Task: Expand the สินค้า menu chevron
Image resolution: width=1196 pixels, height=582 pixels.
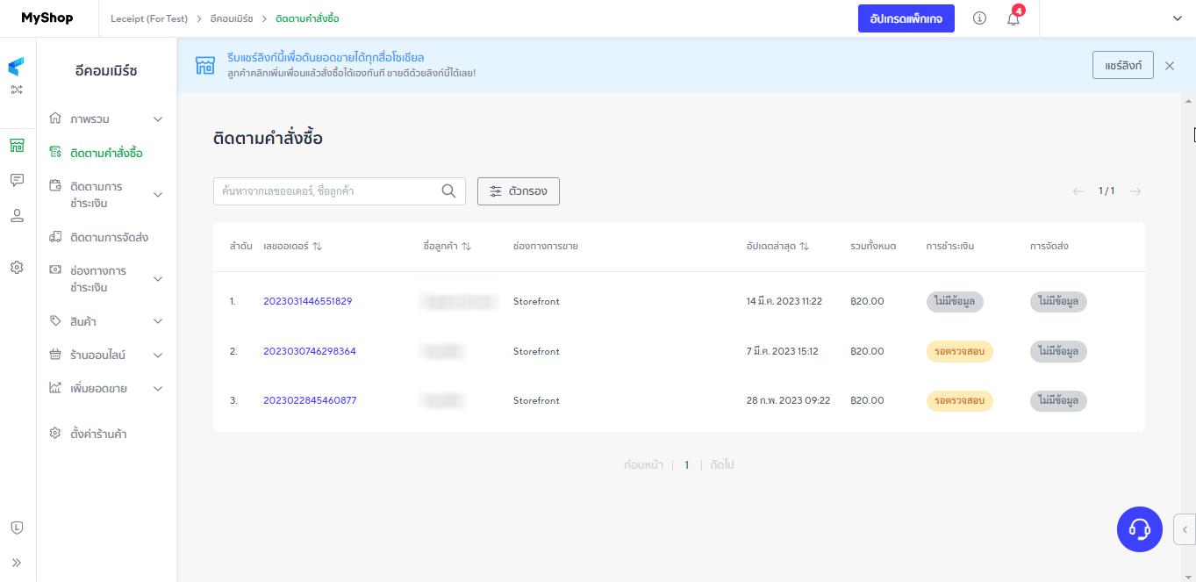Action: 158,321
